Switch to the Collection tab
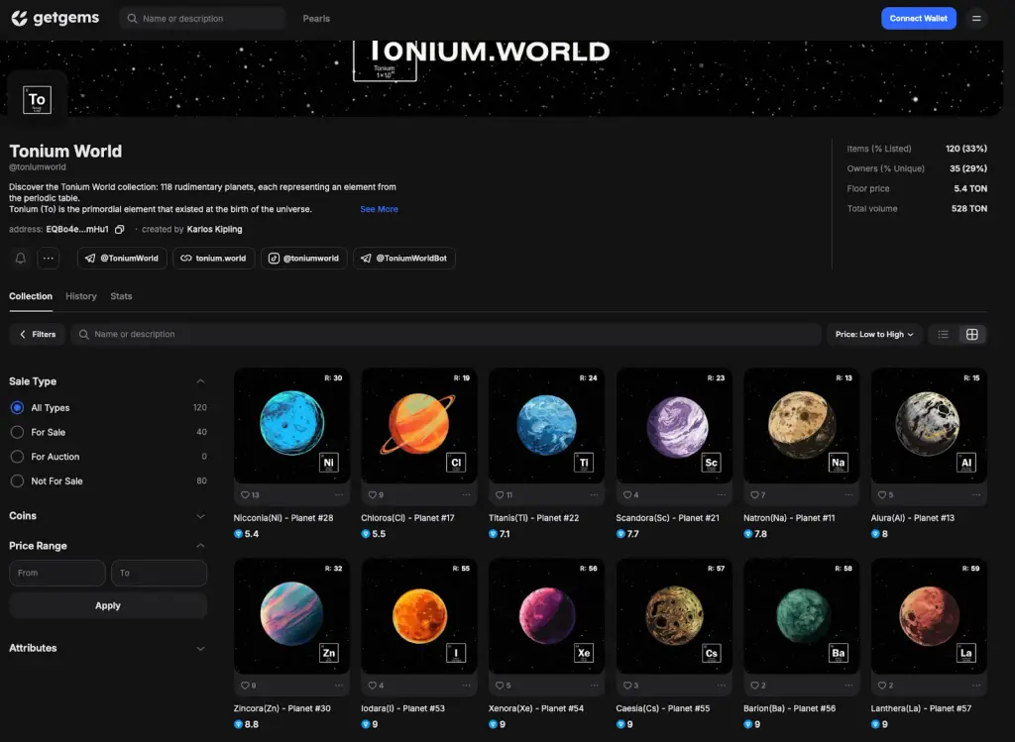Screen dimensions: 1015x742 tap(31, 296)
